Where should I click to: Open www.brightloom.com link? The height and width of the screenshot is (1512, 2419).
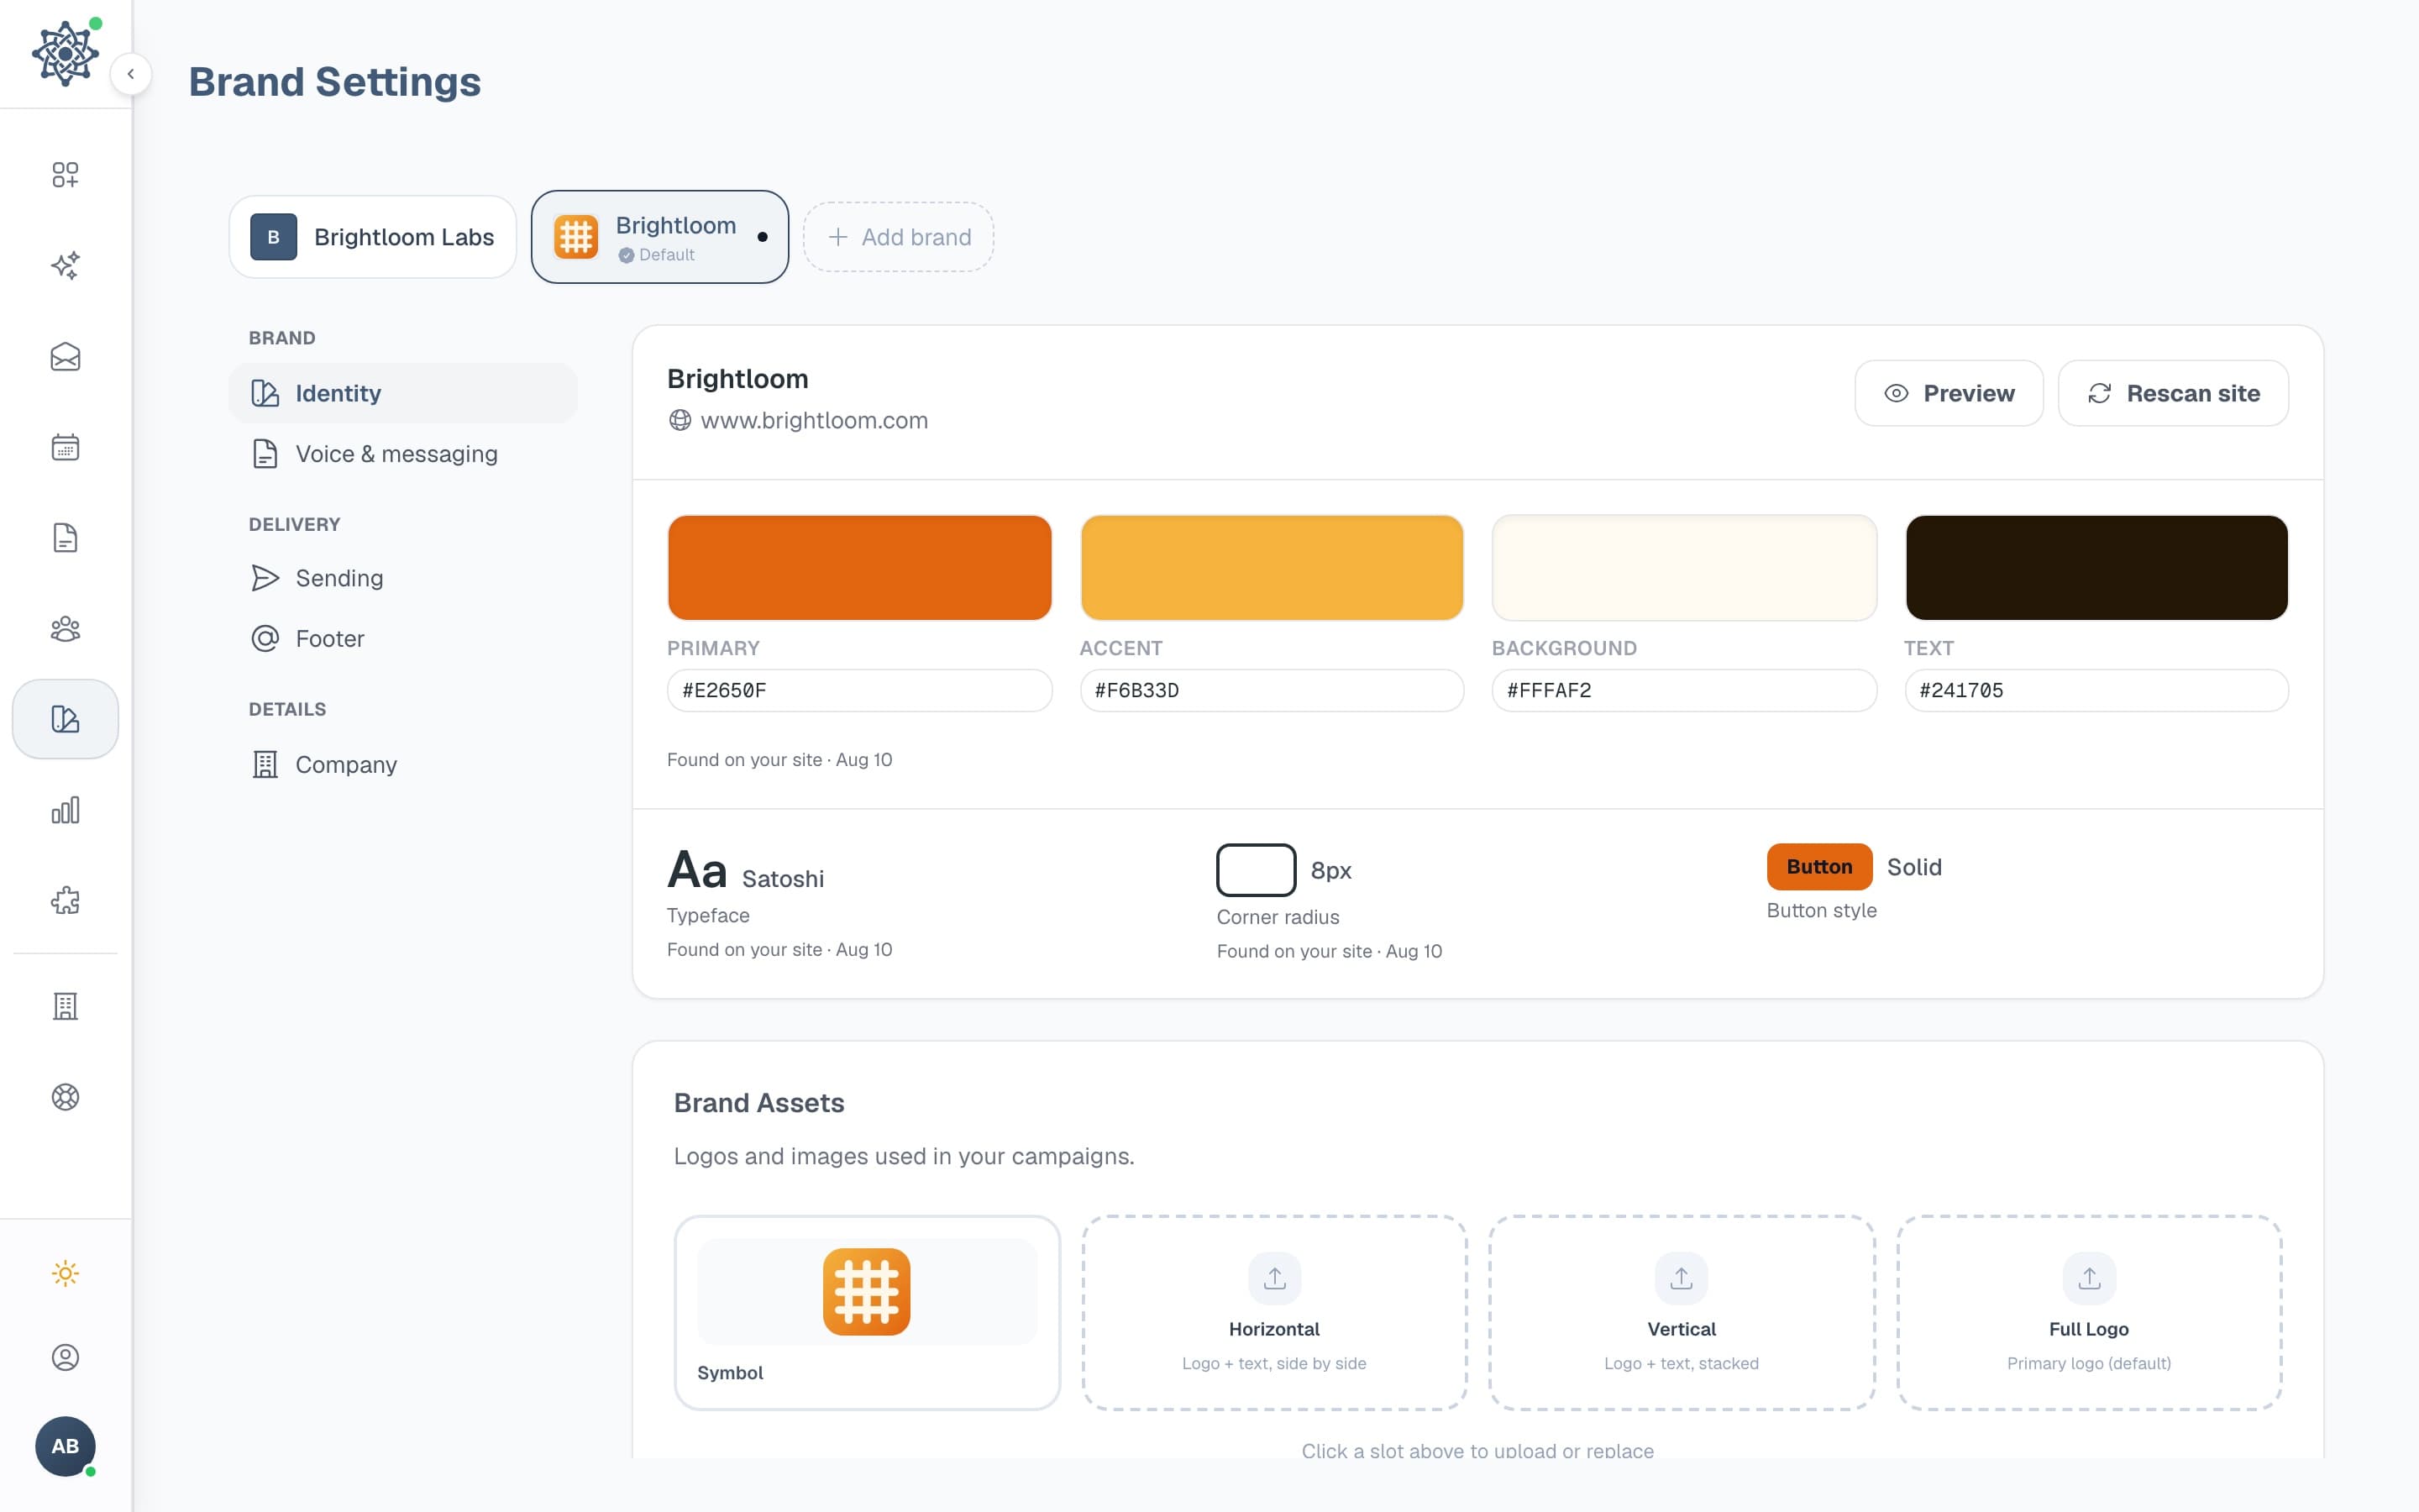coord(814,420)
